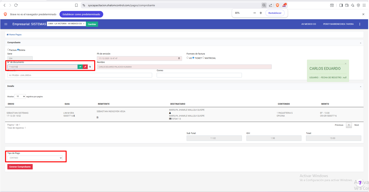Image resolution: width=369 pixels, height=192 pixels.
Task: Click the red pencil edit document button
Action: point(85,67)
